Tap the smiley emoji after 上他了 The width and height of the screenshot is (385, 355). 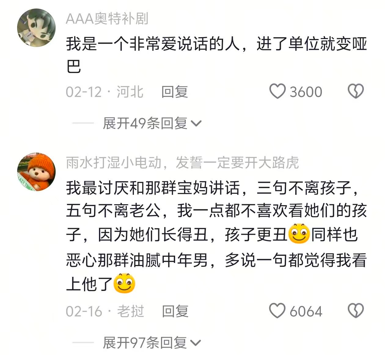(124, 284)
